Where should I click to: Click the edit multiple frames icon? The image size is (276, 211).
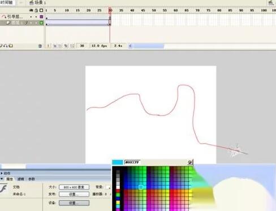(x=66, y=46)
